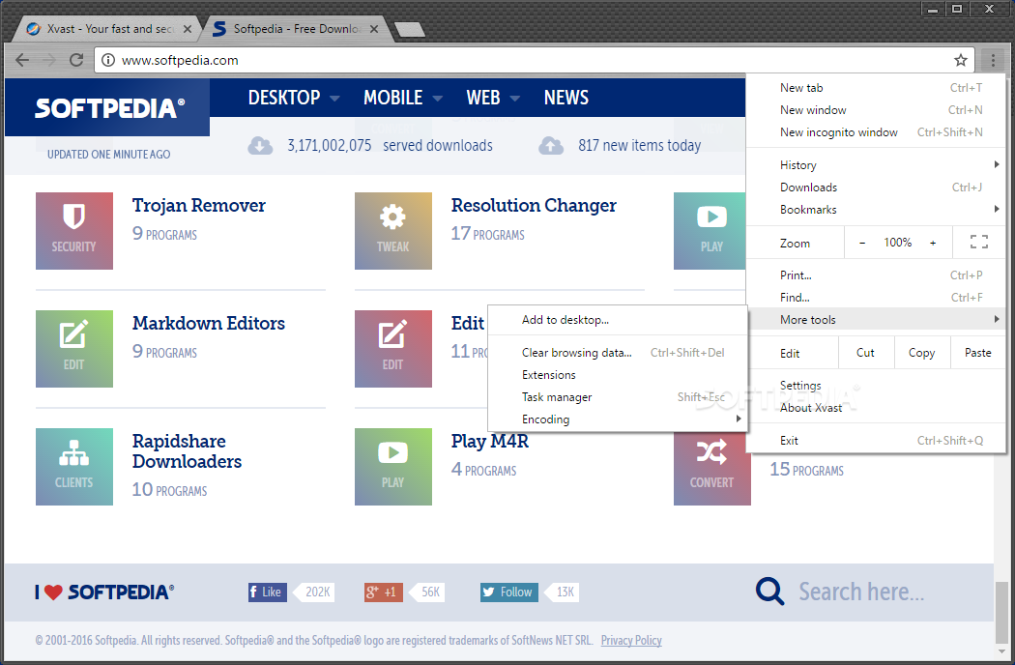Open Markdown Editors link

click(209, 323)
